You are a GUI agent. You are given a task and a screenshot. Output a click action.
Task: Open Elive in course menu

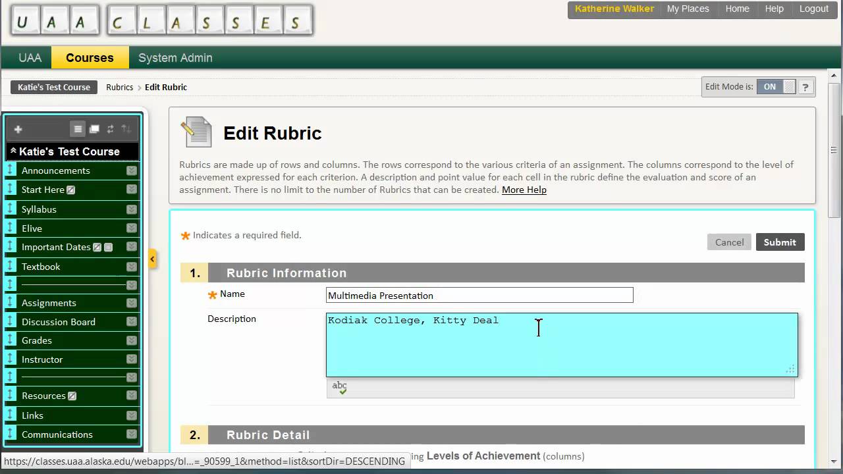pyautogui.click(x=32, y=228)
